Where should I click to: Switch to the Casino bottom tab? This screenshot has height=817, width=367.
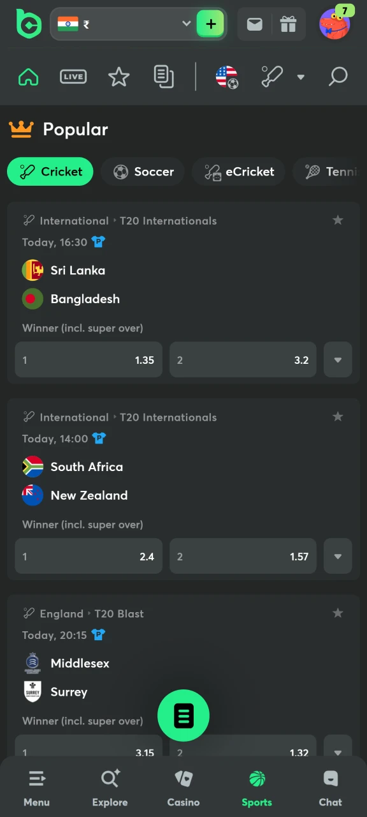coord(183,788)
